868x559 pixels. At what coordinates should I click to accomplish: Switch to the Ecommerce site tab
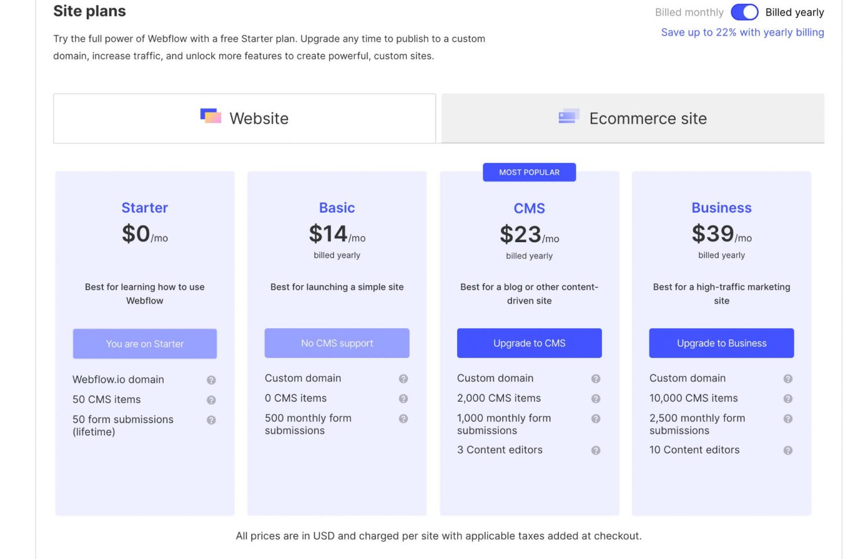tap(632, 119)
